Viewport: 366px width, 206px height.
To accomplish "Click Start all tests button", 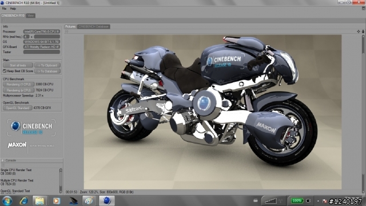I will (x=18, y=65).
